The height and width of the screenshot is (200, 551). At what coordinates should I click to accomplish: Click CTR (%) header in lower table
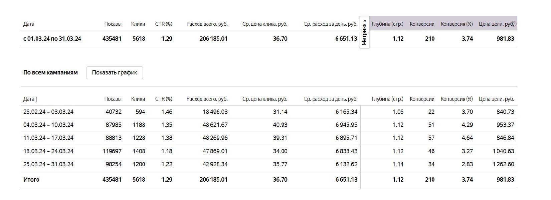[164, 99]
